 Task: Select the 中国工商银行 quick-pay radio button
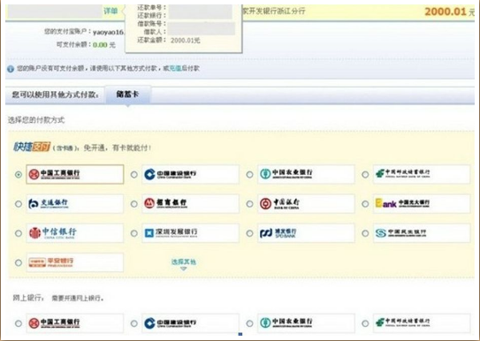pos(19,174)
